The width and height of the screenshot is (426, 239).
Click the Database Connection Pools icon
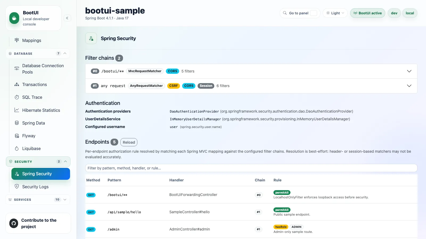[x=17, y=69]
